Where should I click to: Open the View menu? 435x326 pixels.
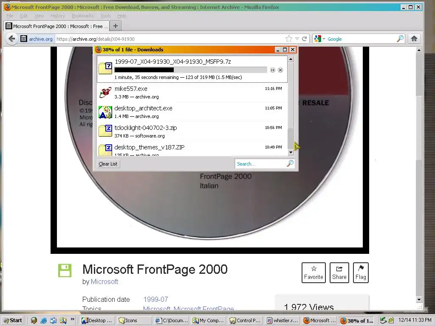39,16
